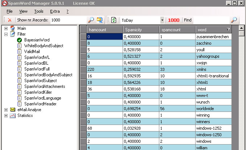
Task: Click the SpamWordHeader document icon
Action: coord(19,104)
